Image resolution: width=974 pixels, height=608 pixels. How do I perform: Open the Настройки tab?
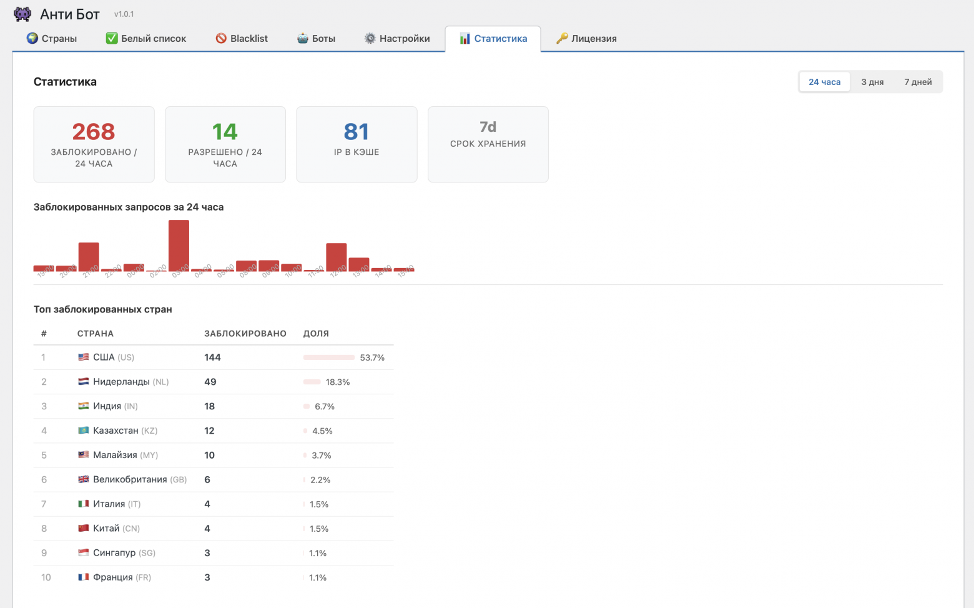(397, 39)
